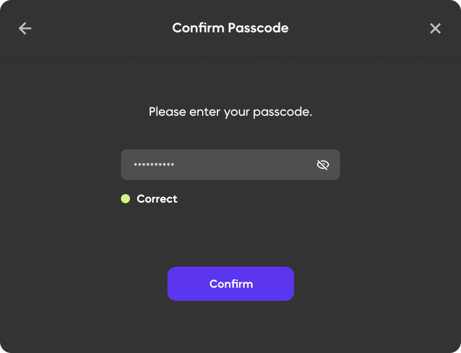461x353 pixels.
Task: Click the empty area inside the passcode box
Action: click(x=244, y=165)
